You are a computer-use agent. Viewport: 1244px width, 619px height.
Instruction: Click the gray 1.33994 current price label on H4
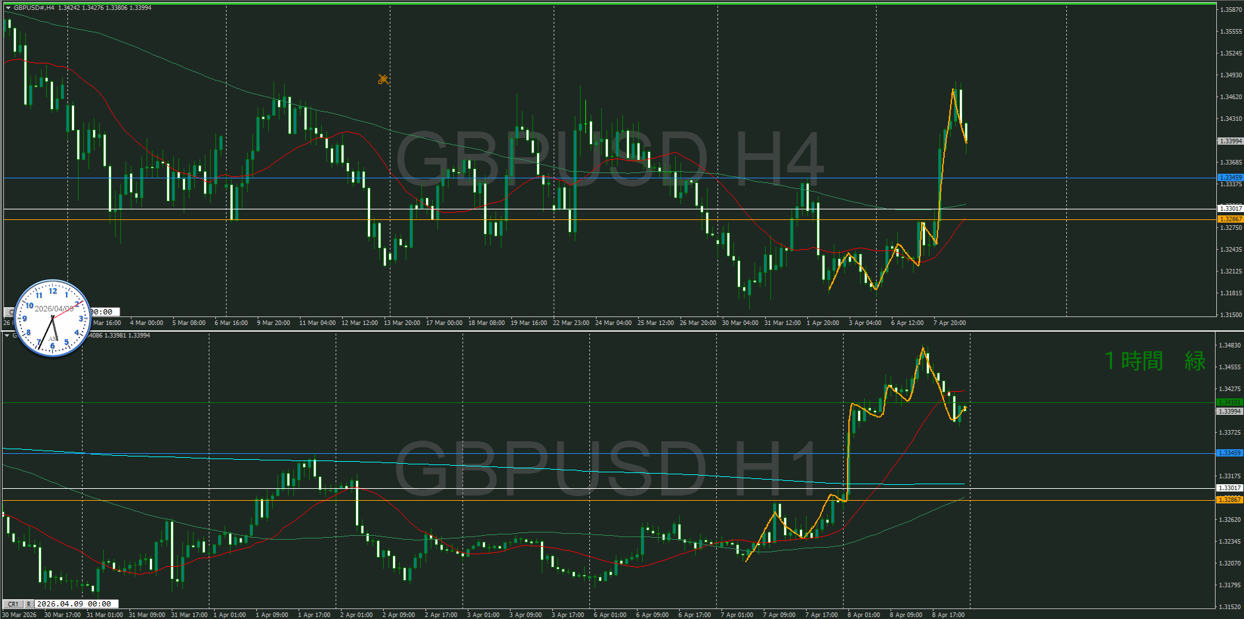tap(1229, 141)
